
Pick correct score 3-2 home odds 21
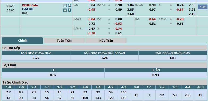[72, 92]
